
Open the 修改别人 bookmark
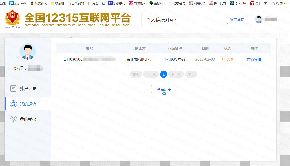[38, 3]
